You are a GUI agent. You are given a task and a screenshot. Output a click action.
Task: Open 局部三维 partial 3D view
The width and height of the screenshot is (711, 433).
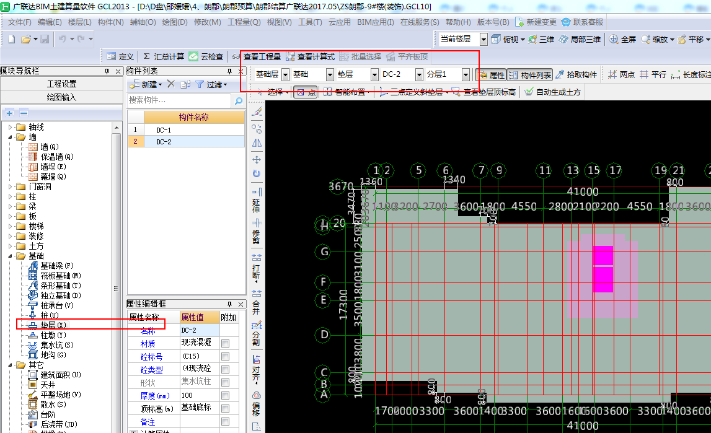580,40
